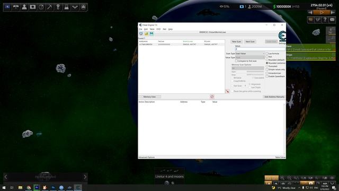Viewport: 339px width, 191px height.
Task: Decrease game speed with the left arrow
Action: coord(310,13)
